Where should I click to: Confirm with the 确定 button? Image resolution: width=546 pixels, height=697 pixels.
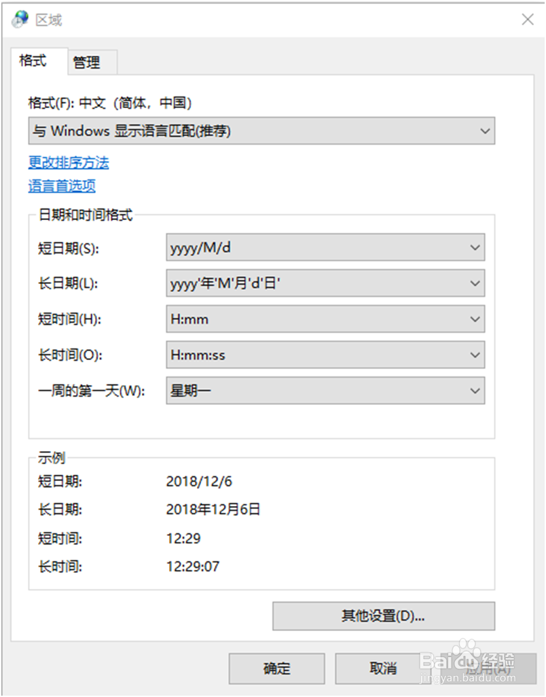(277, 668)
